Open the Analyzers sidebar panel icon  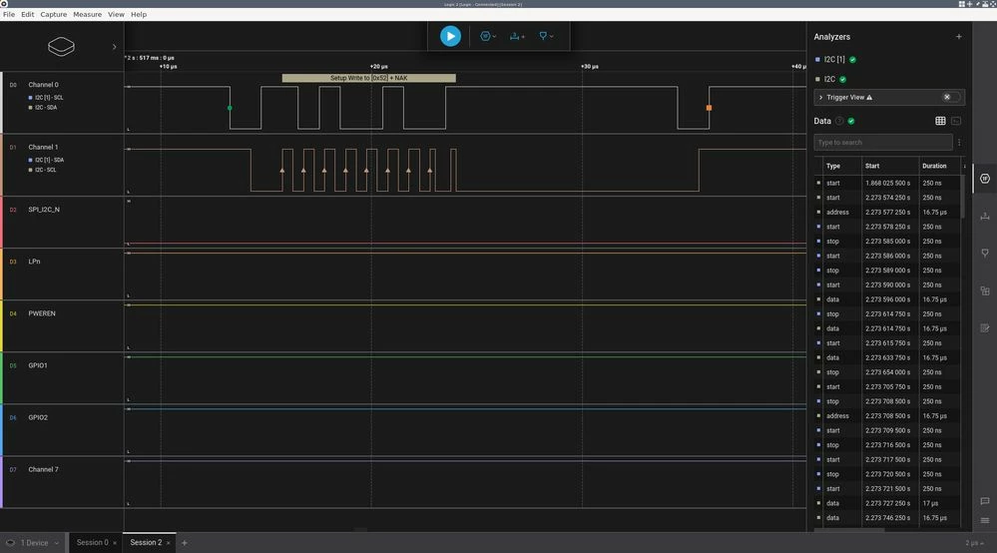tap(985, 179)
